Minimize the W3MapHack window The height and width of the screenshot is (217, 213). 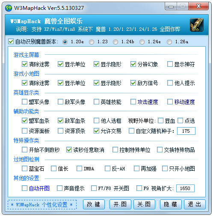click(x=171, y=6)
